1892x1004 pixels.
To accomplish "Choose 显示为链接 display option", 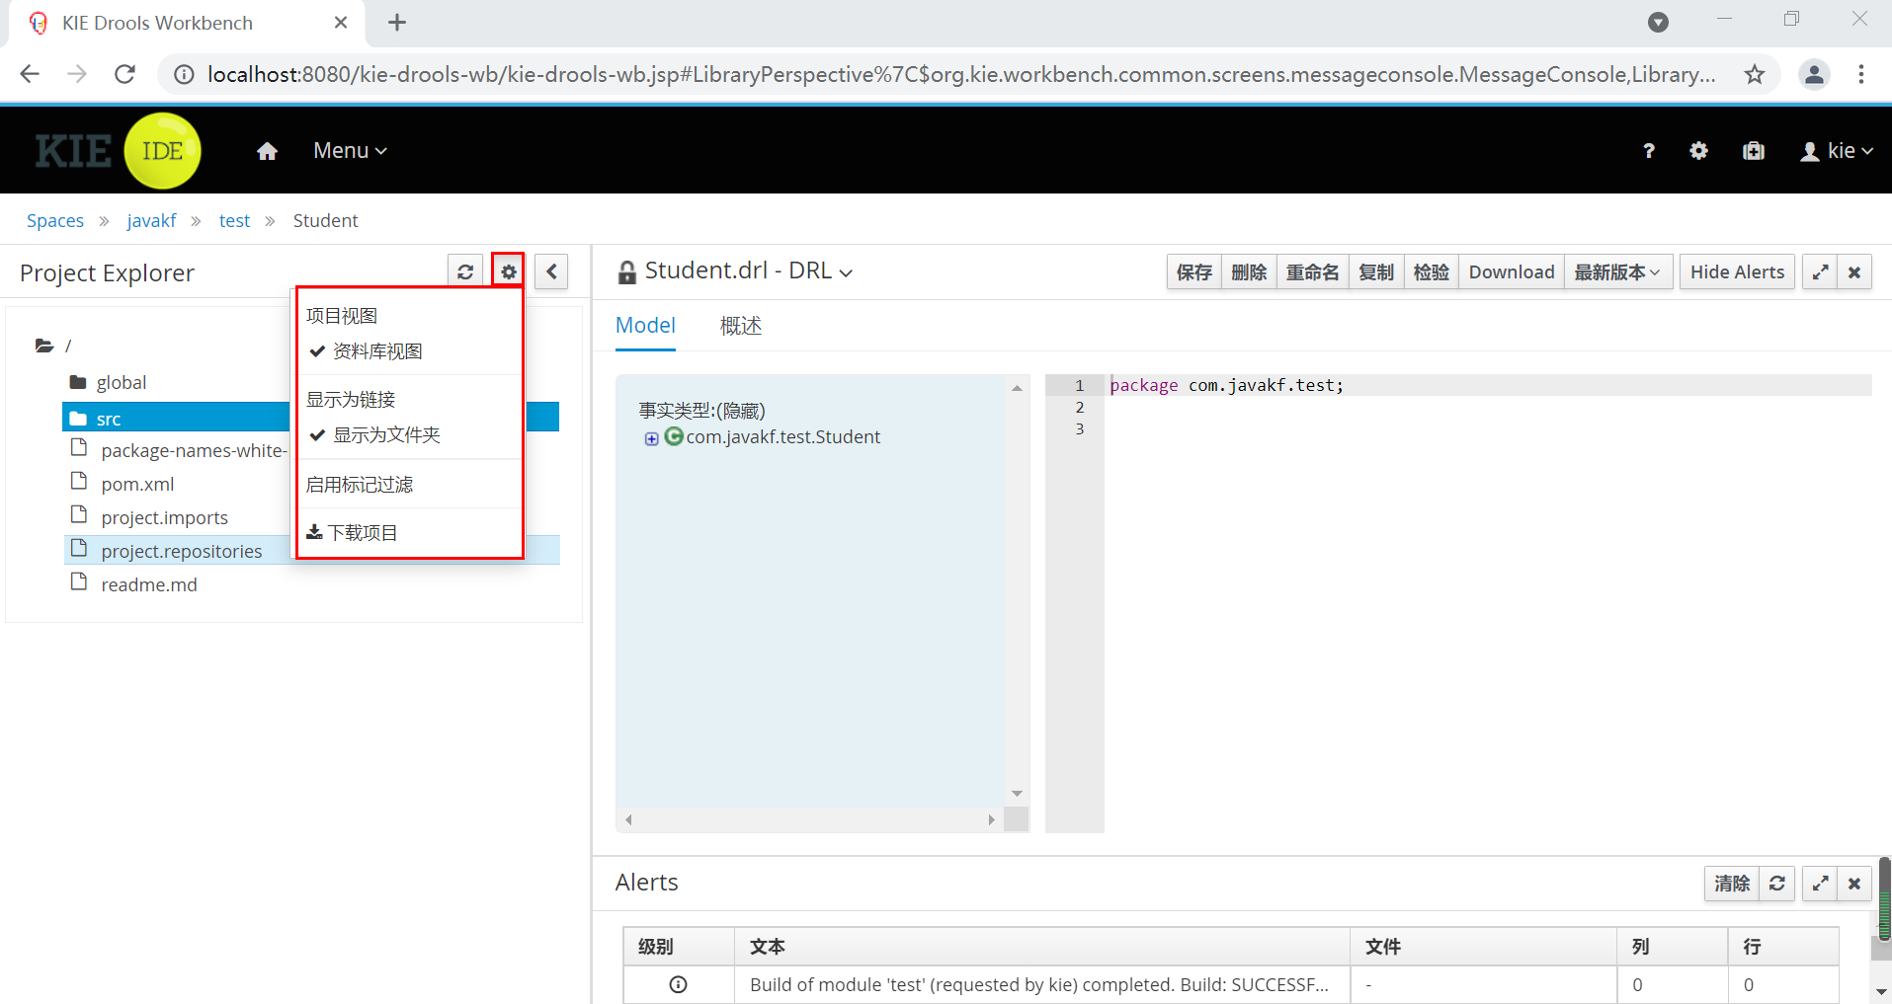I will click(x=351, y=400).
